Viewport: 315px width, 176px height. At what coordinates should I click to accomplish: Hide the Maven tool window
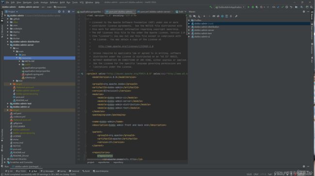pyautogui.click(x=308, y=12)
